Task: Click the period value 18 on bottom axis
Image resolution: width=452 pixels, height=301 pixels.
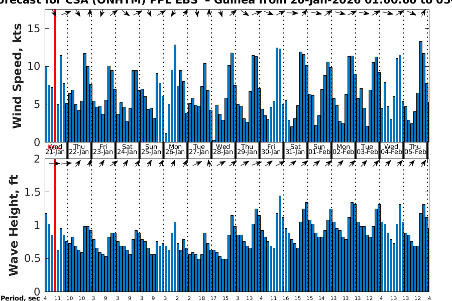Action: [x=201, y=298]
